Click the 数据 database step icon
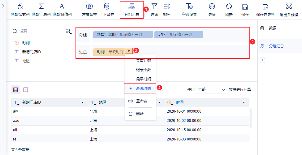 262,28
